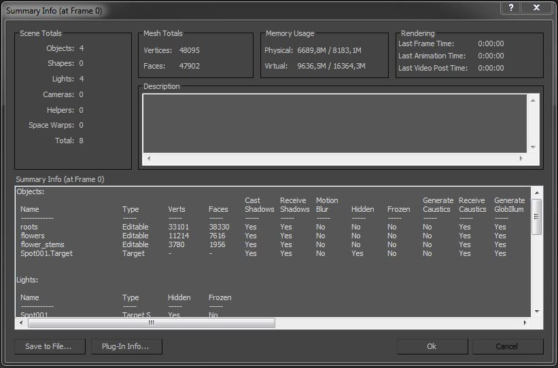The height and width of the screenshot is (368, 558).
Task: Click 'Motion Blur' column header
Action: [327, 205]
